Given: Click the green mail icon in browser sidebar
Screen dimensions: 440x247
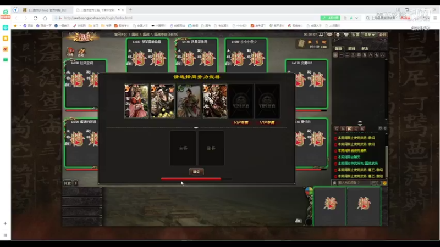Looking at the screenshot, I should [x=5, y=60].
